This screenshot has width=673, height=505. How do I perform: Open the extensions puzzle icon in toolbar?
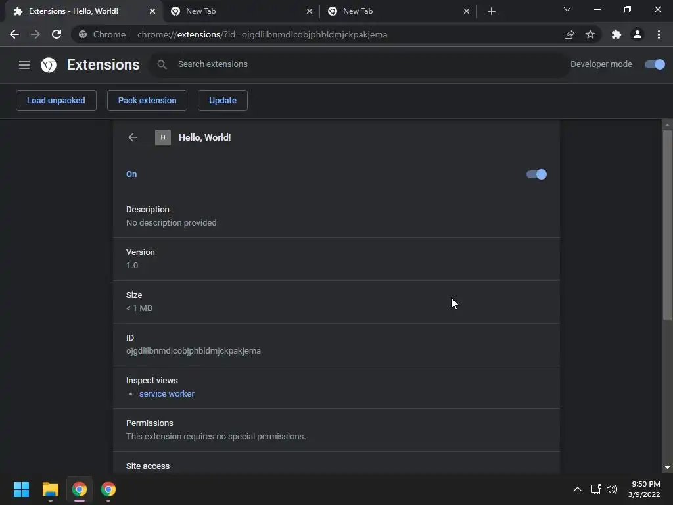tap(616, 34)
